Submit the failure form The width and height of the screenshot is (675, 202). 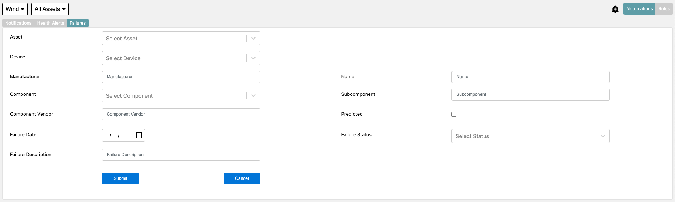click(x=120, y=178)
